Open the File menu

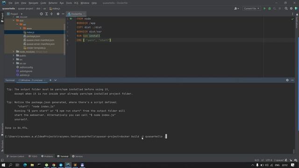[x=10, y=3]
